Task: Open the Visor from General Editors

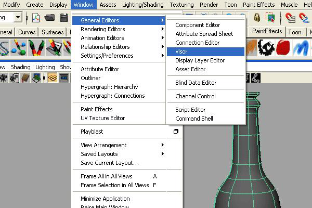Action: [x=205, y=51]
